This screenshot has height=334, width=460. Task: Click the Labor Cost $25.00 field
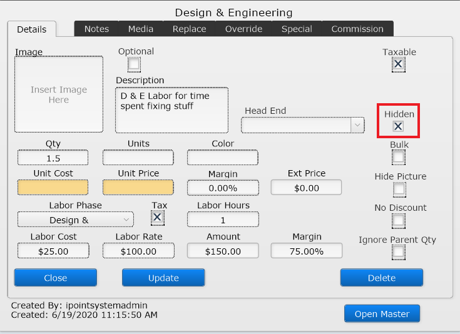53,251
